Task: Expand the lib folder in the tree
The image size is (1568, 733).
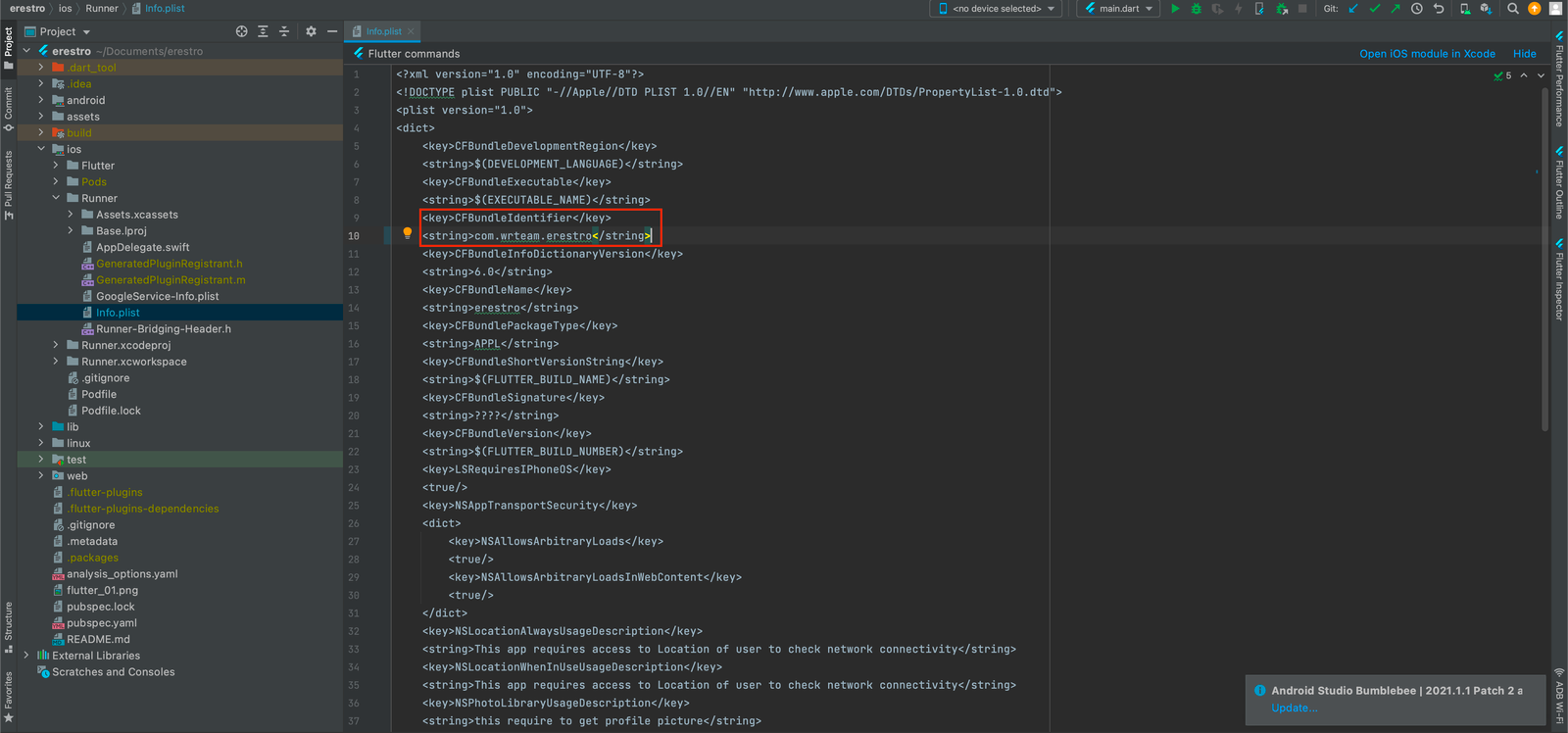Action: tap(41, 427)
